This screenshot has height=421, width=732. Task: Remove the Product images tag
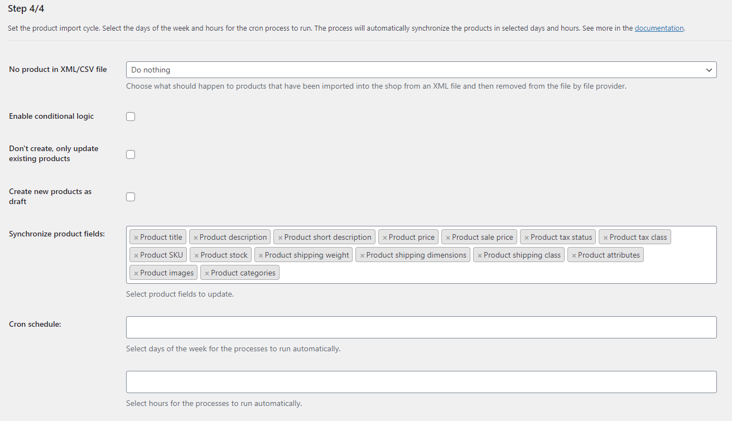(x=136, y=273)
